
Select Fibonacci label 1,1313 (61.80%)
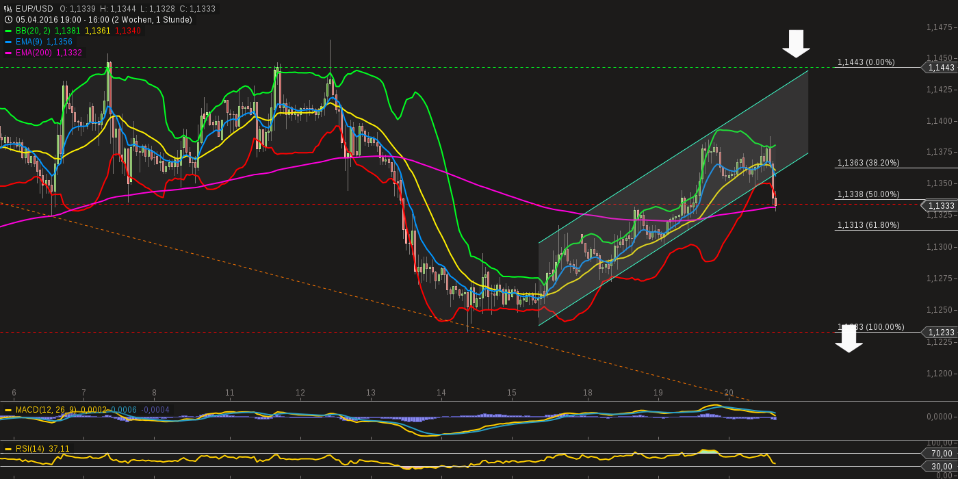(868, 225)
